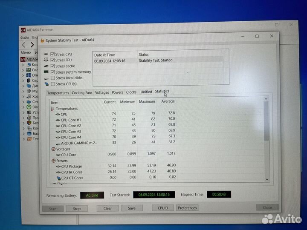Viewport: 307px width, 230px height.
Task: Select the Stability Test: Started log row
Action: click(x=159, y=60)
